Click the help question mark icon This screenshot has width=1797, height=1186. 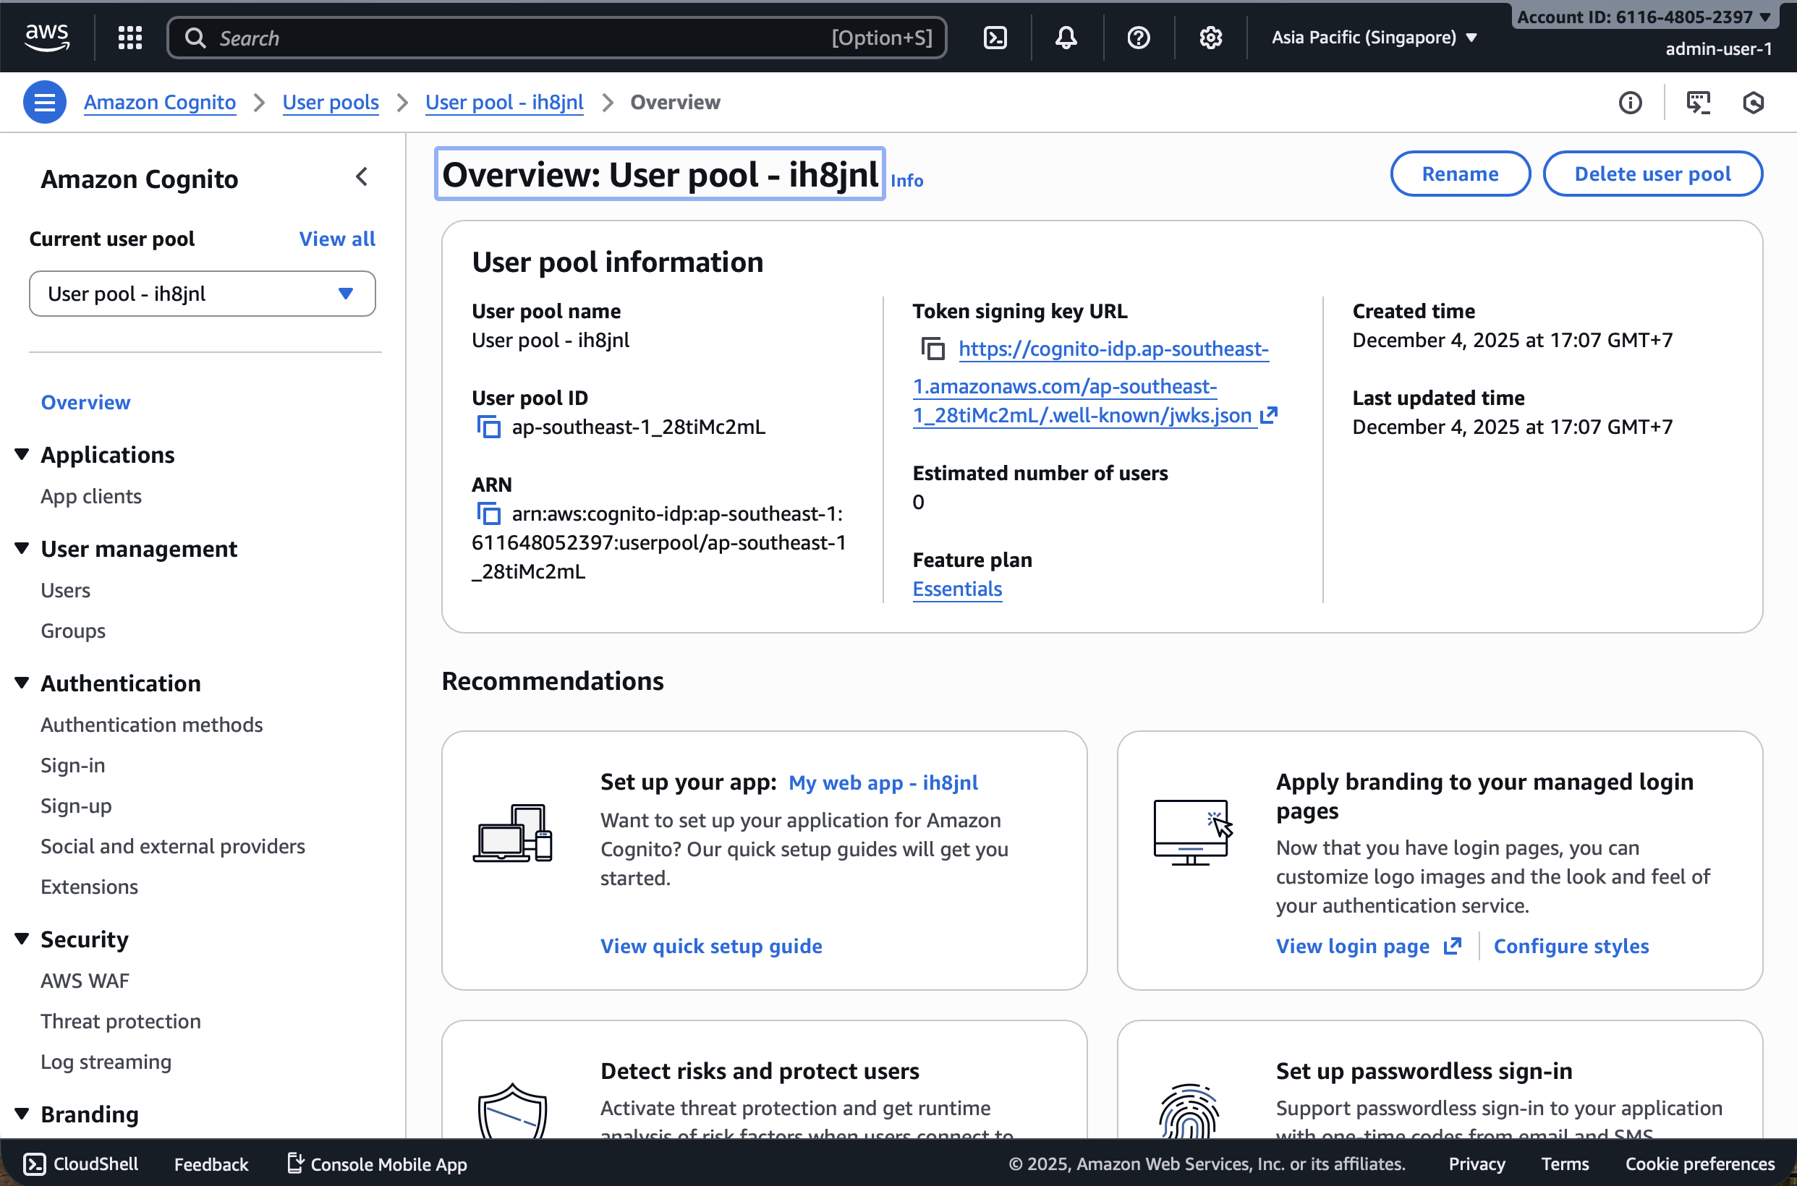pos(1138,37)
